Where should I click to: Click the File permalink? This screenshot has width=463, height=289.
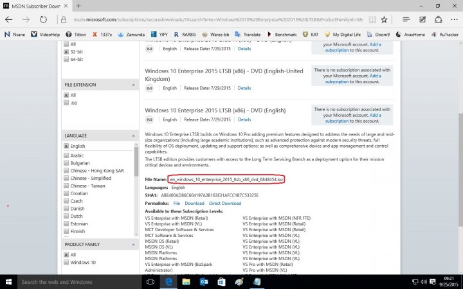click(x=177, y=204)
